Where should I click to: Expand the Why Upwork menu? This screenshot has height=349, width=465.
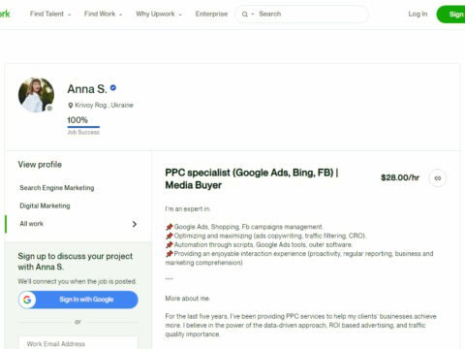159,14
